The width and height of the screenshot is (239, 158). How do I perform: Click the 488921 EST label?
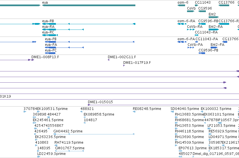(87, 109)
